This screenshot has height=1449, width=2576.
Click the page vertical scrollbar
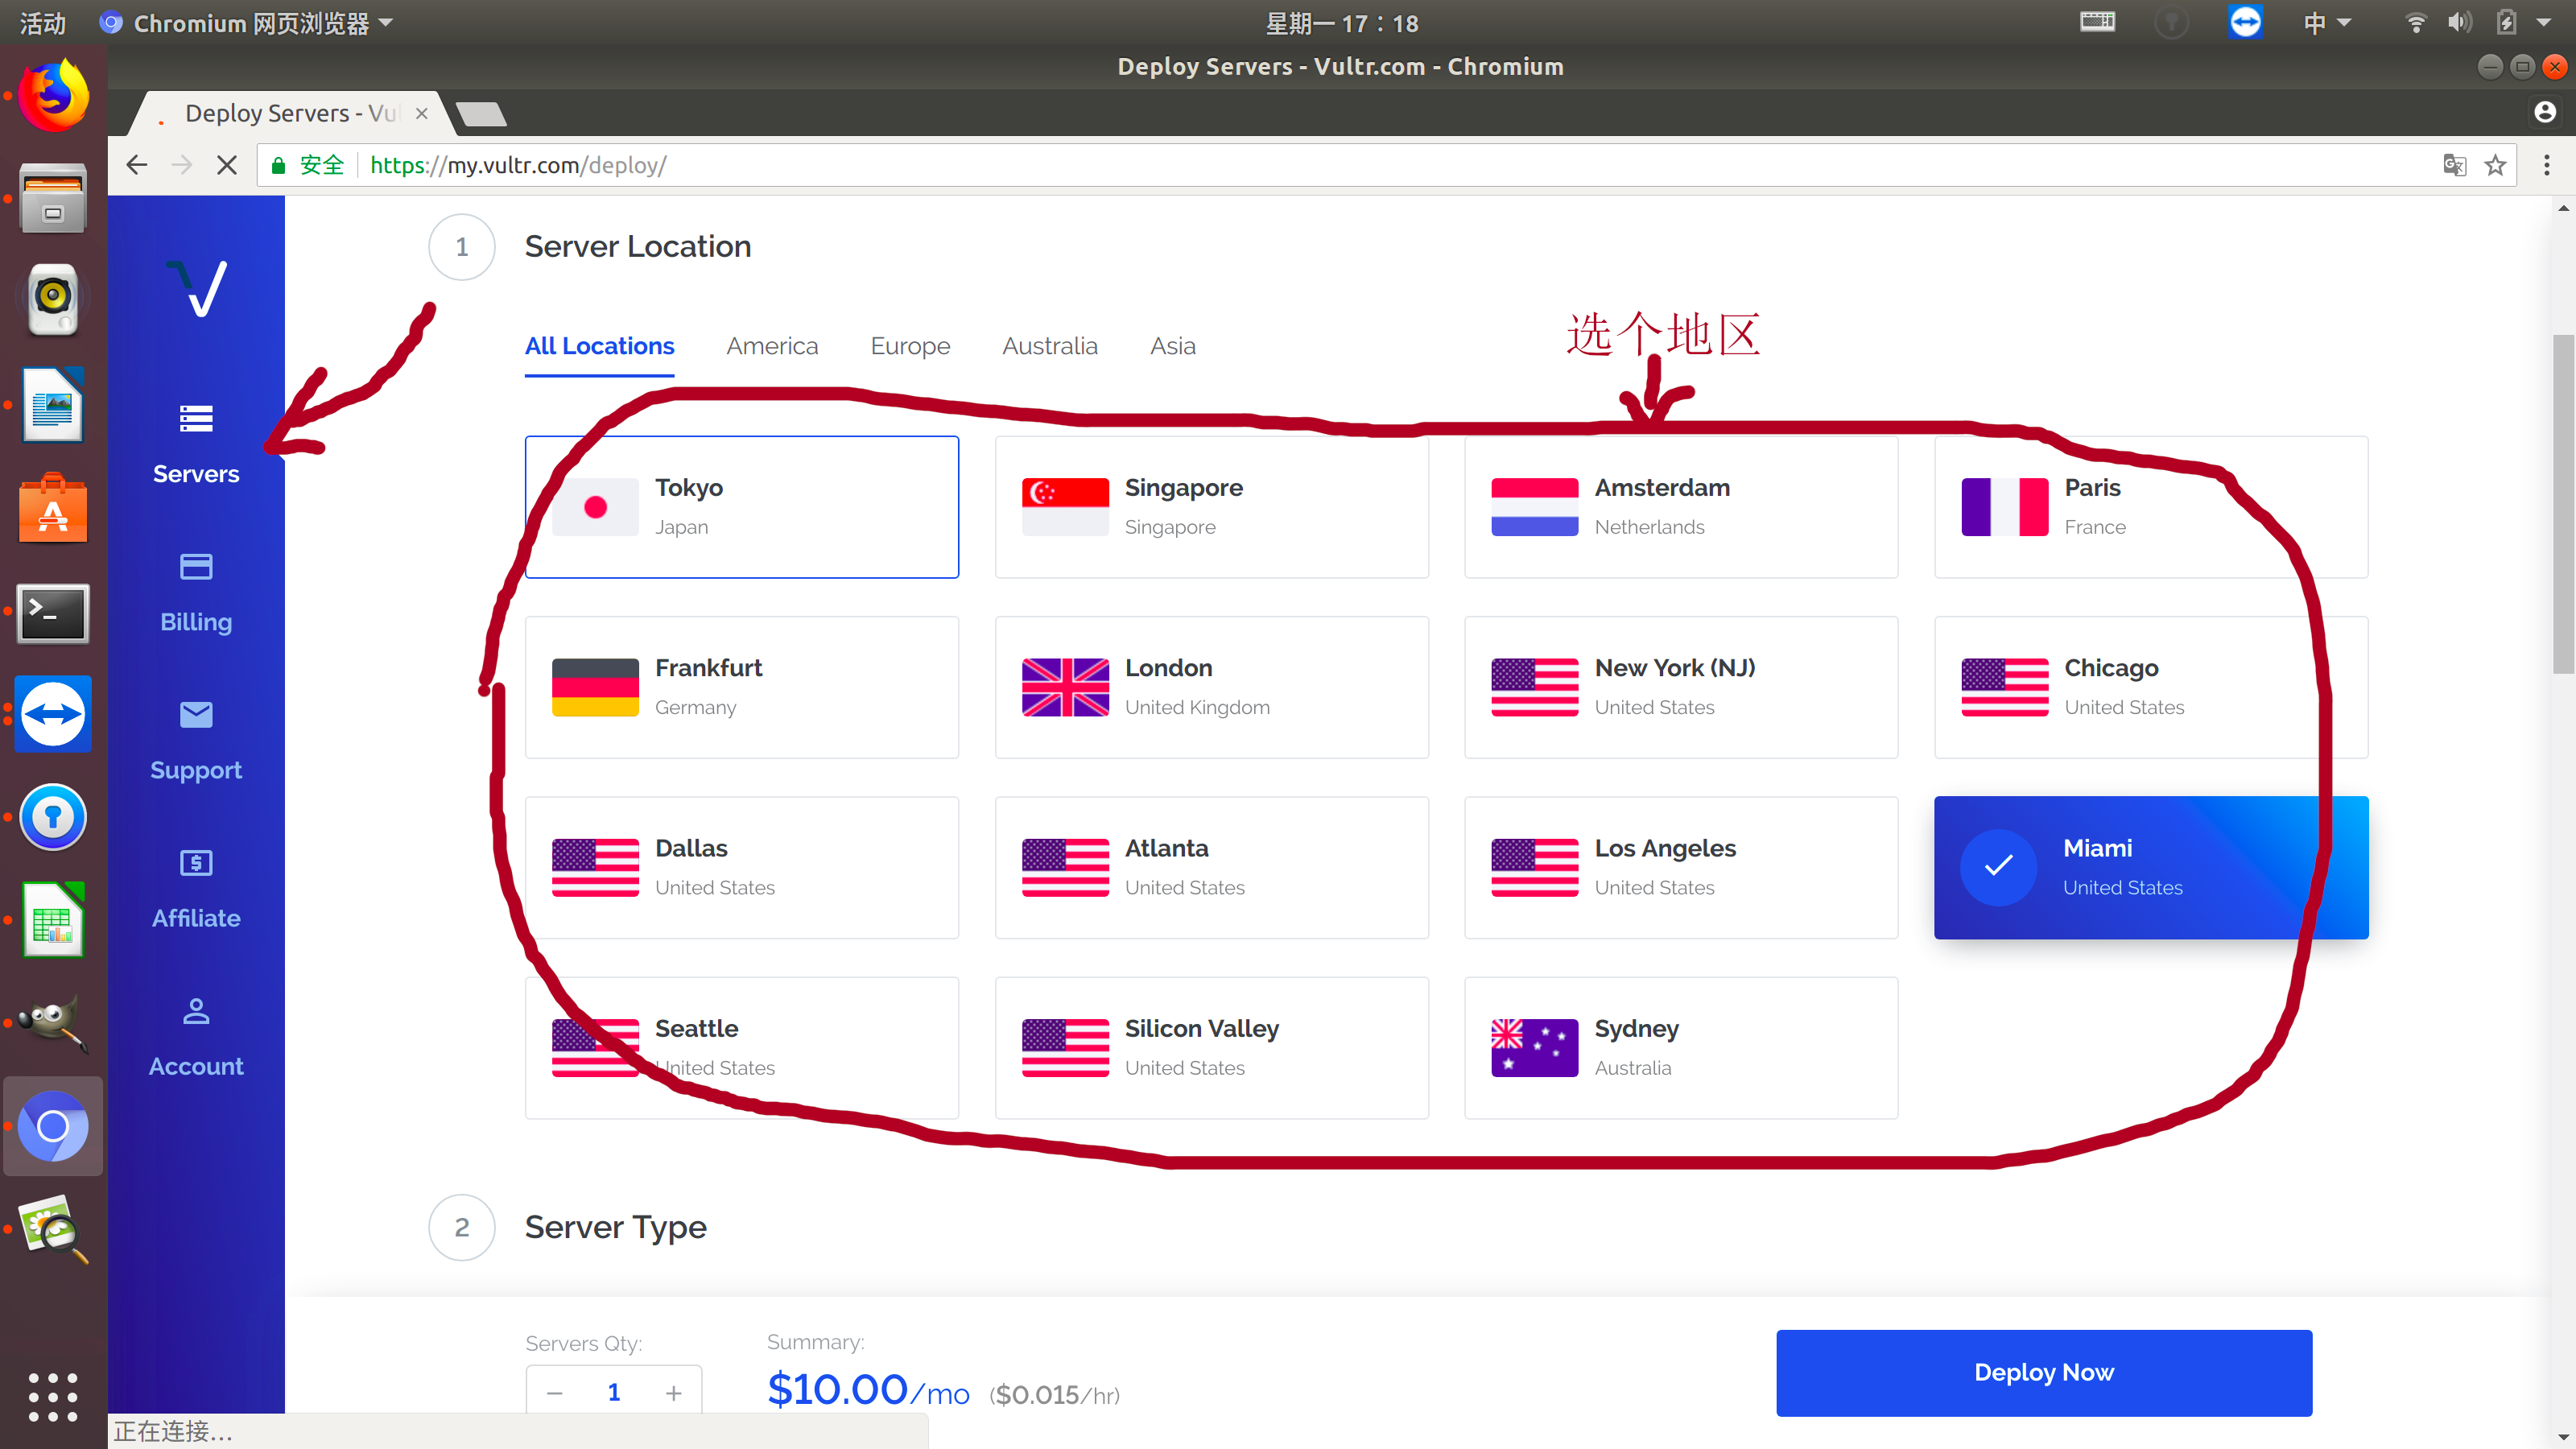[x=2562, y=504]
